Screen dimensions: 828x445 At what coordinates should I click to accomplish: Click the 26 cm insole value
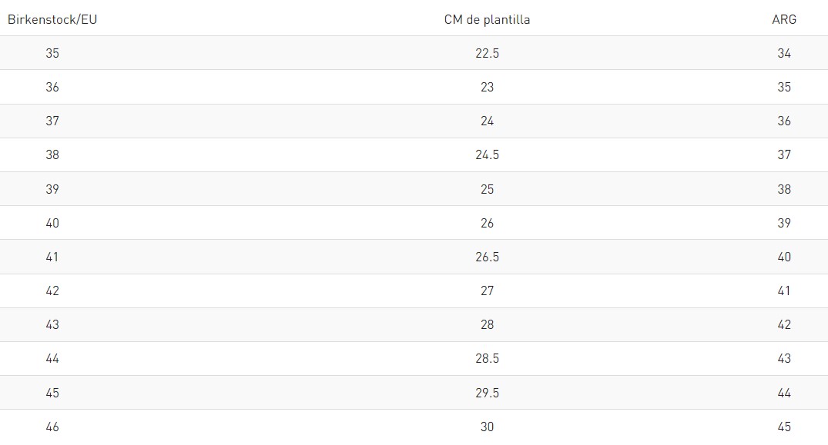pyautogui.click(x=487, y=223)
